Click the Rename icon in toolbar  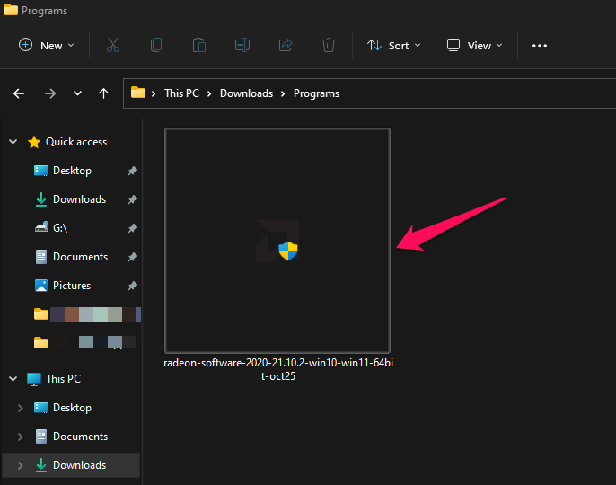(x=242, y=46)
